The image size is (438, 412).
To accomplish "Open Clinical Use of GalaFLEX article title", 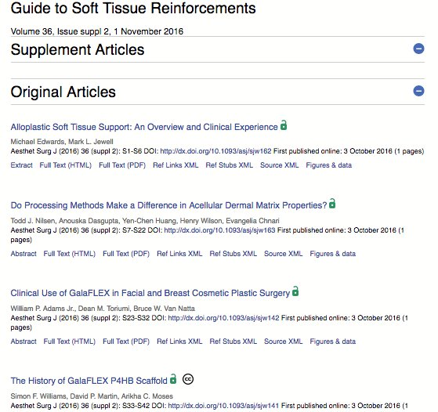I will pos(150,293).
